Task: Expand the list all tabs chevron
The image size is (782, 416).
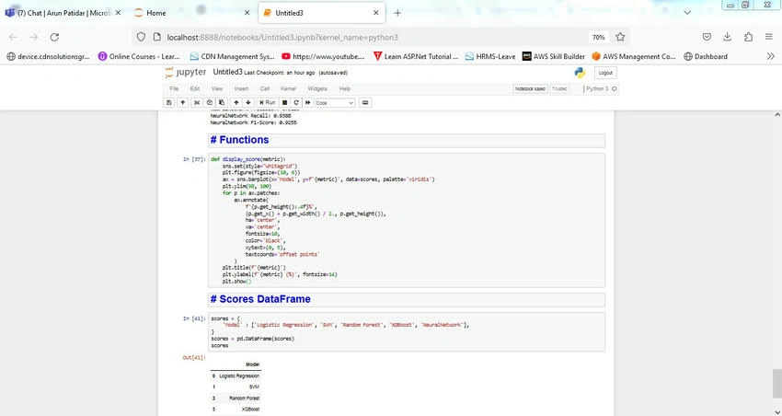Action: (687, 13)
